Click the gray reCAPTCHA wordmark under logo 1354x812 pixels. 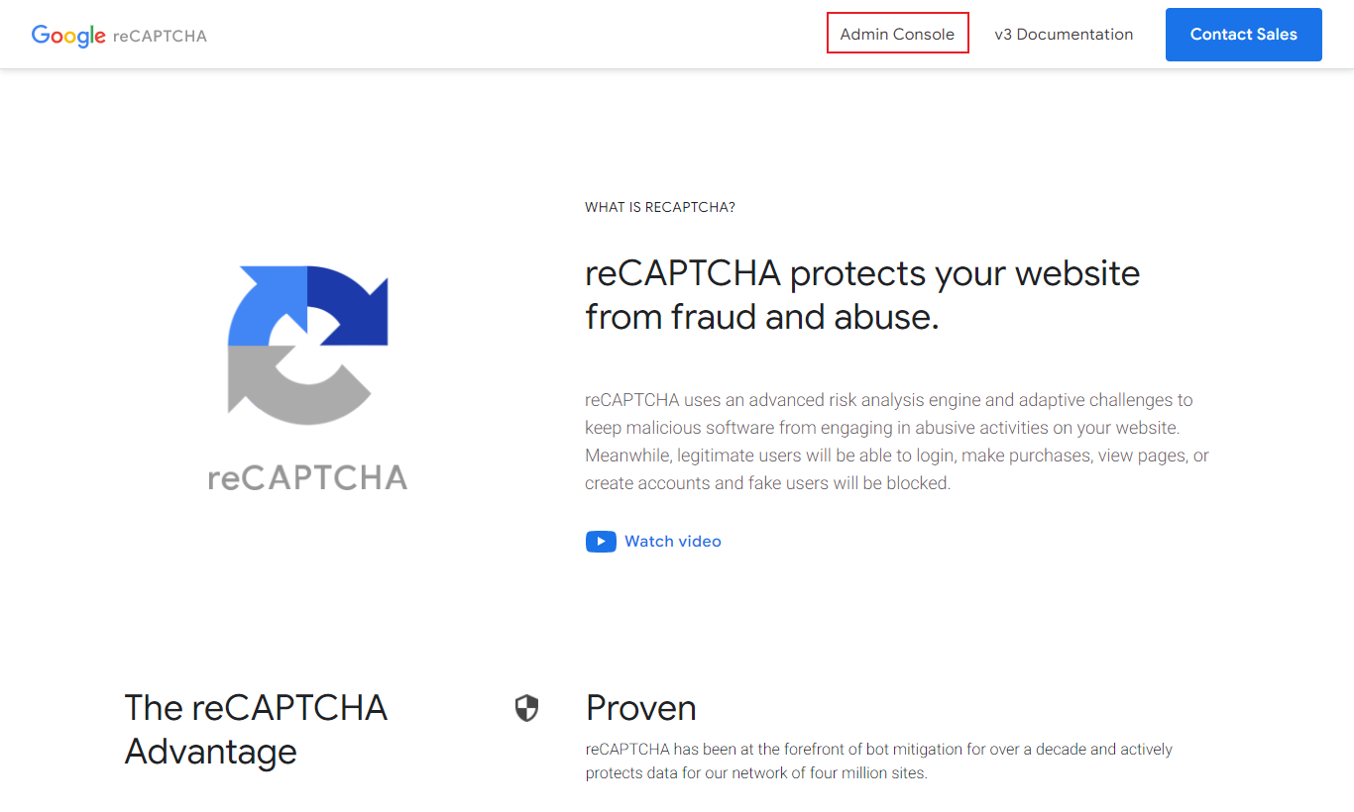tap(307, 477)
